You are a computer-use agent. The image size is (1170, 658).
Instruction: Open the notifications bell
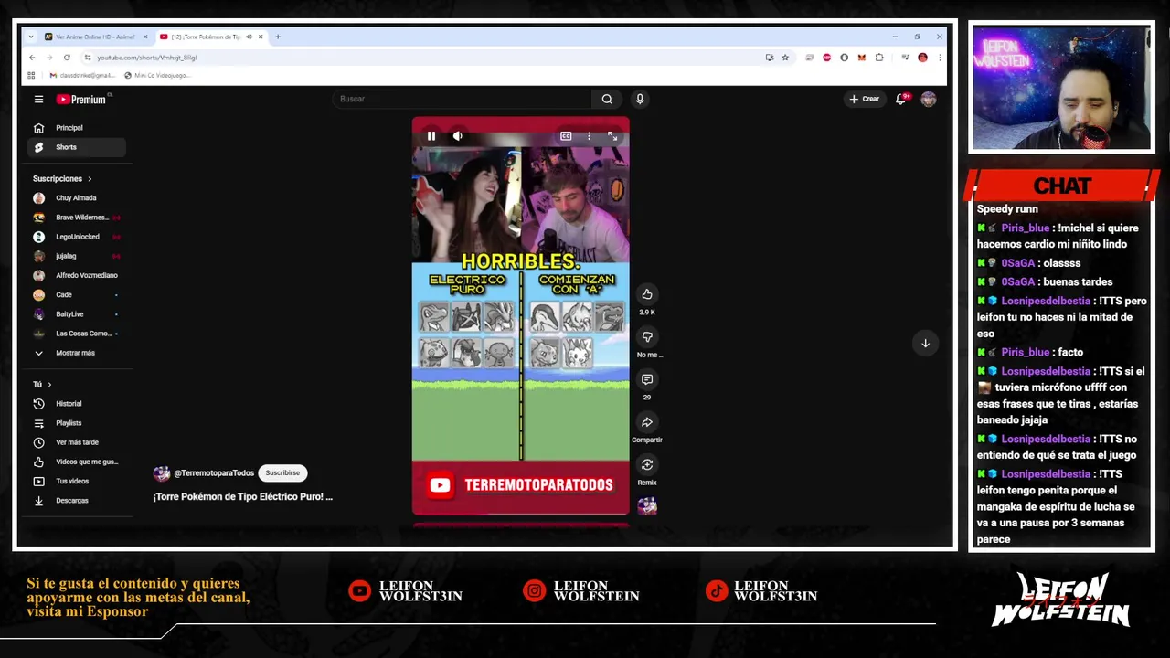pyautogui.click(x=901, y=99)
